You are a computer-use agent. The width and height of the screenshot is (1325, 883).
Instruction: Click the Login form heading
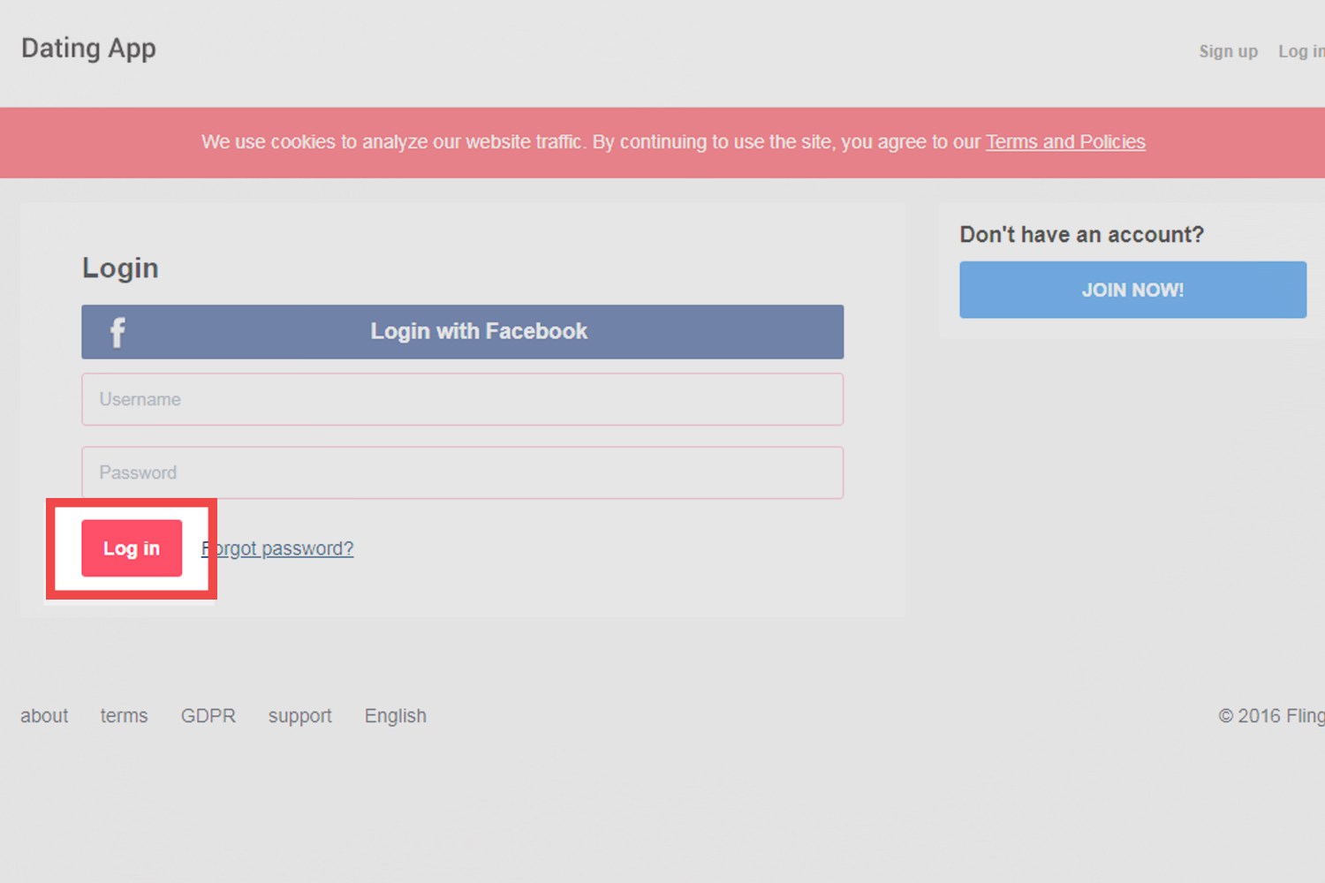click(120, 268)
